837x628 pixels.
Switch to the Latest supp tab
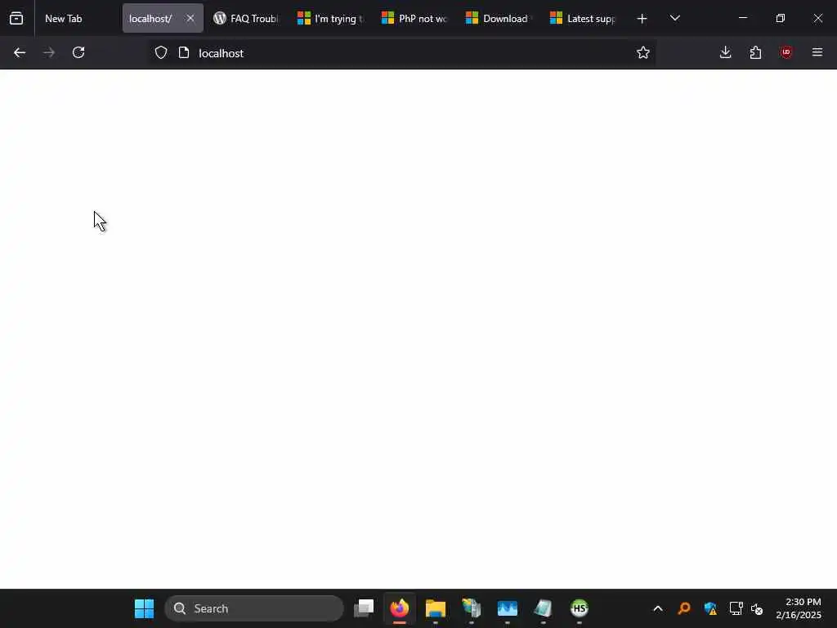click(x=584, y=18)
